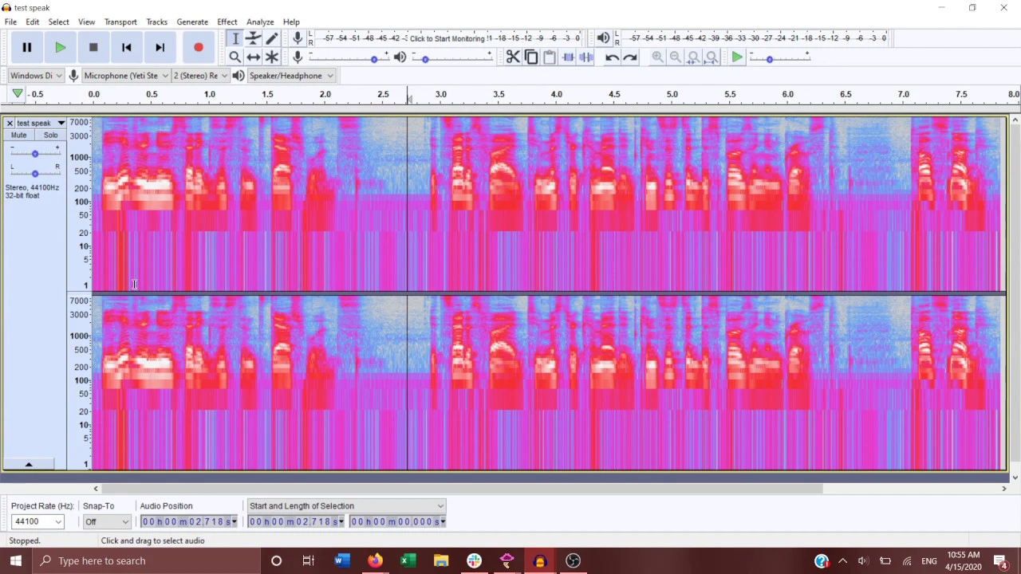Open the audio host Windows Di dropdown
This screenshot has width=1021, height=574.
[x=36, y=76]
